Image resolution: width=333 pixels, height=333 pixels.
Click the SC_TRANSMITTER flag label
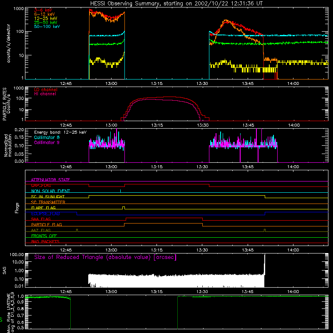pyautogui.click(x=48, y=202)
